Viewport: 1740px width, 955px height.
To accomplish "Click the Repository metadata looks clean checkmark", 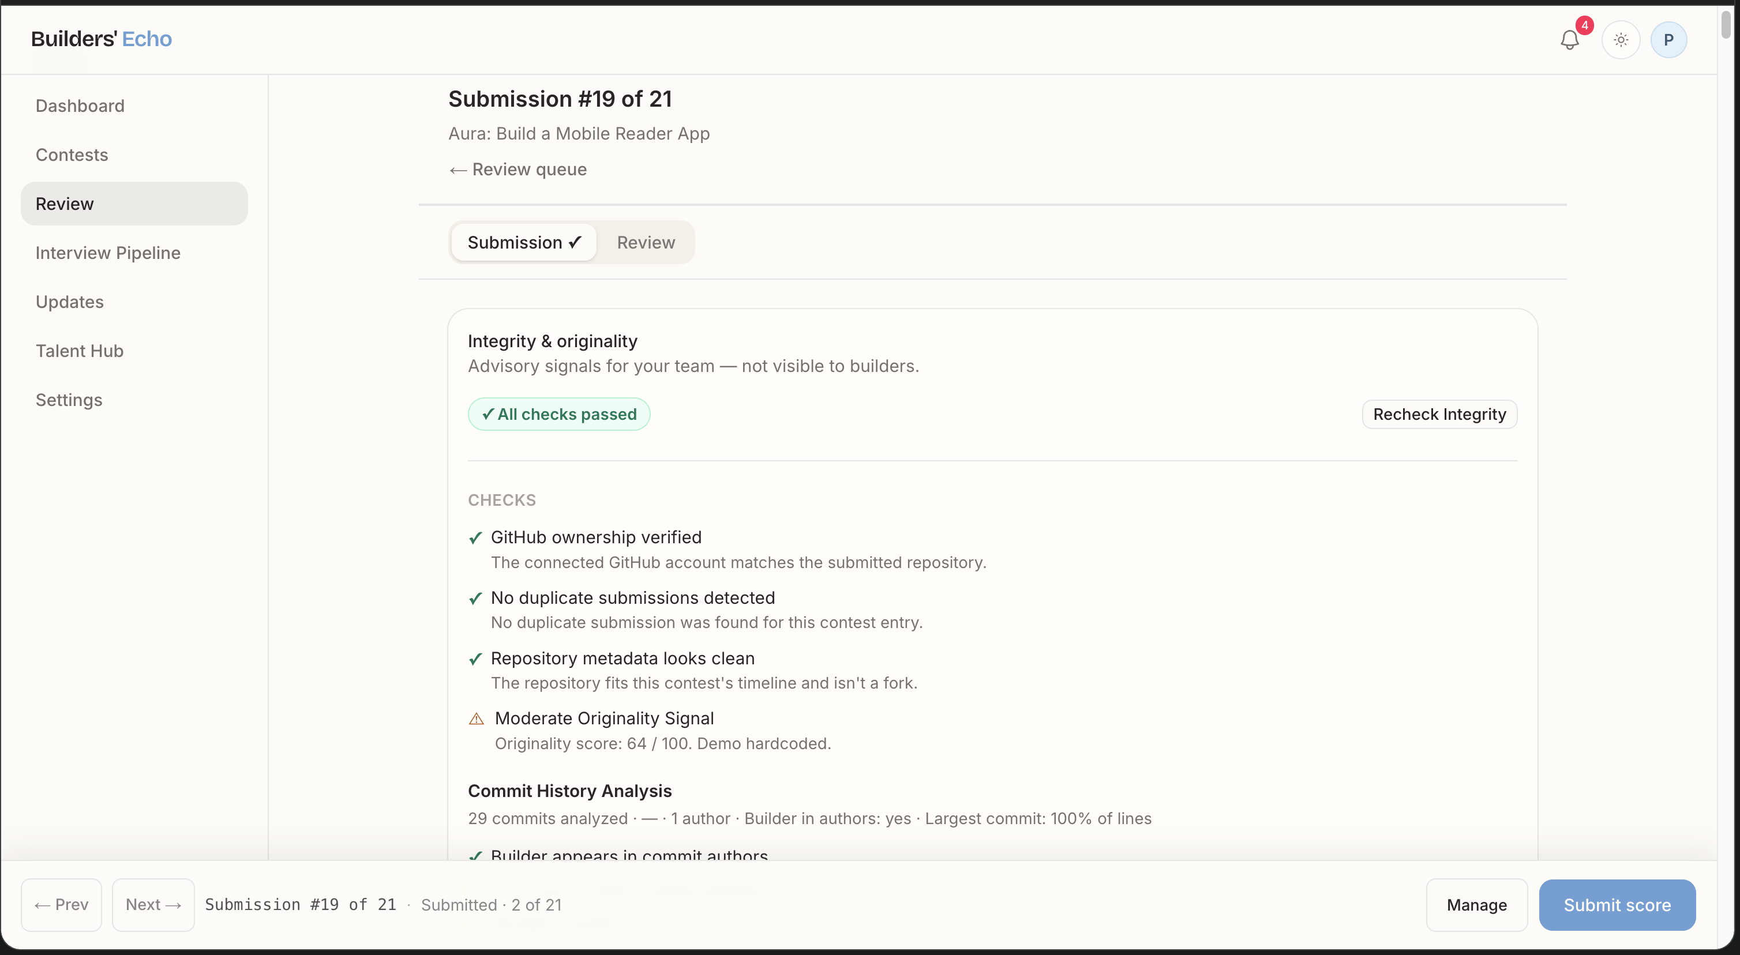I will pyautogui.click(x=475, y=659).
